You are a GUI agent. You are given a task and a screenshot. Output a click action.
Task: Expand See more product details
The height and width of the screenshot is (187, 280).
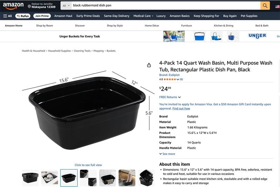tap(167, 154)
